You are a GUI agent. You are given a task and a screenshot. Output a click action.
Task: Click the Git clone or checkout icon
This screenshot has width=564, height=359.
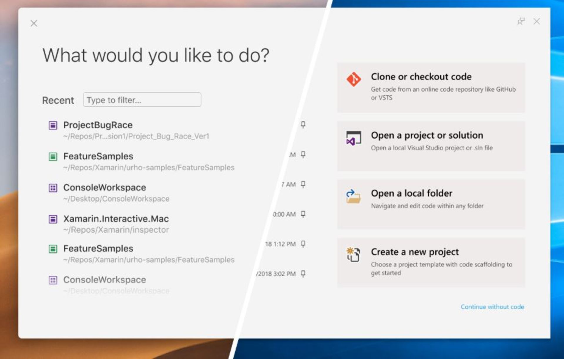354,79
